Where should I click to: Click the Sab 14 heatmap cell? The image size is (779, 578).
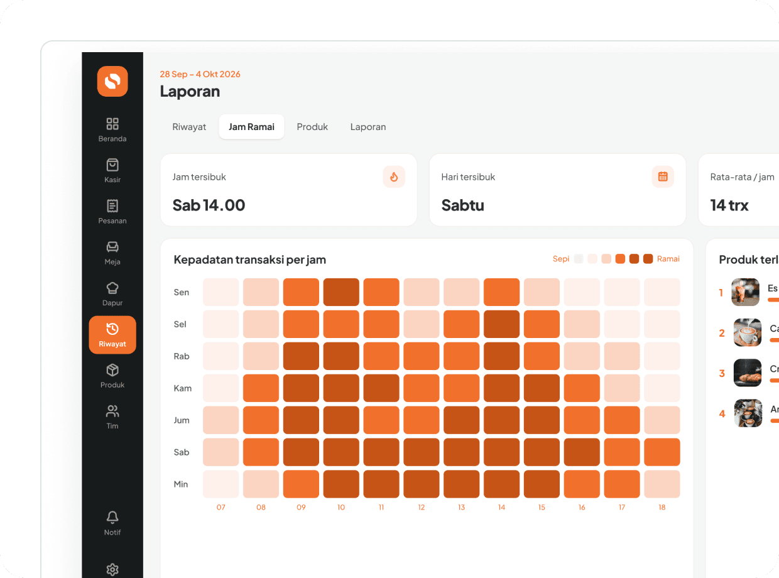pos(501,452)
